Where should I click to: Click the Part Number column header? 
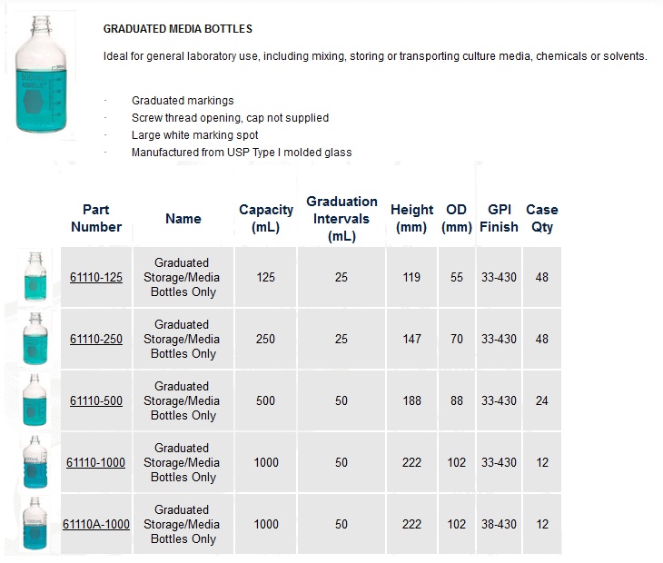click(96, 218)
